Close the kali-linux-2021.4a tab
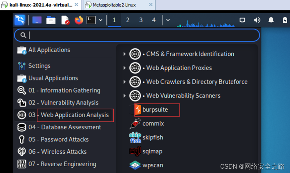Image resolution: width=290 pixels, height=173 pixels. 76,5
